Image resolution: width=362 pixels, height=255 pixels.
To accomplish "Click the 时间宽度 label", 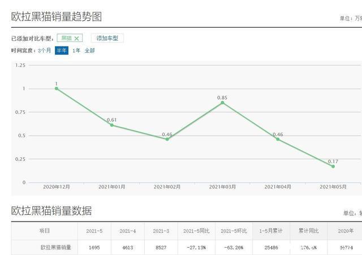I will click(x=24, y=50).
